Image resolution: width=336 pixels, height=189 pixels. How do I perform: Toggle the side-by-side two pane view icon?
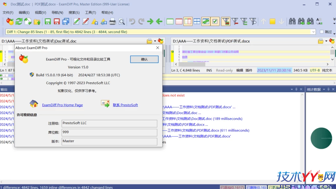(x=188, y=21)
